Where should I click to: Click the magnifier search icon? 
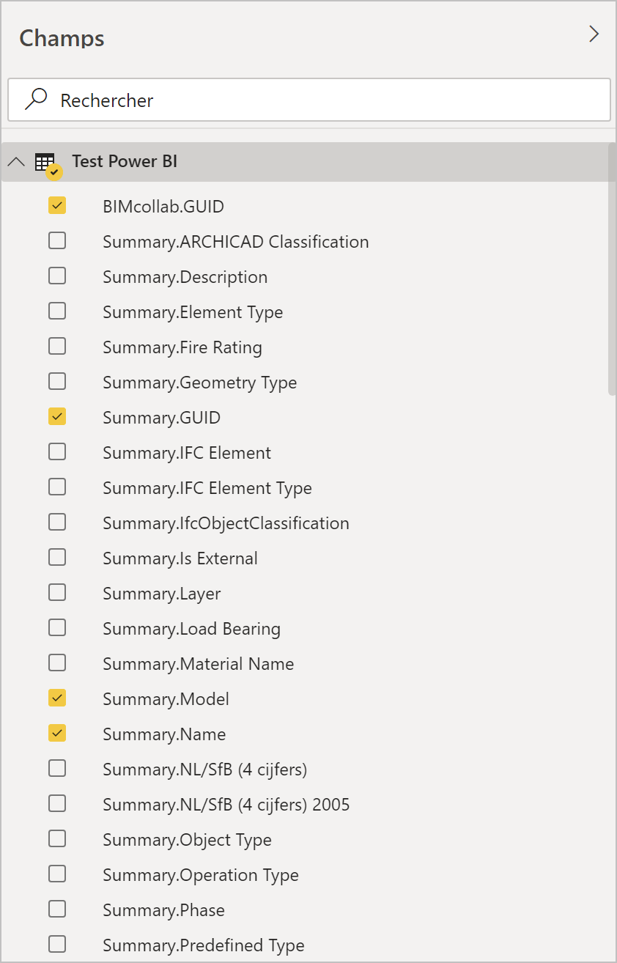pyautogui.click(x=36, y=99)
